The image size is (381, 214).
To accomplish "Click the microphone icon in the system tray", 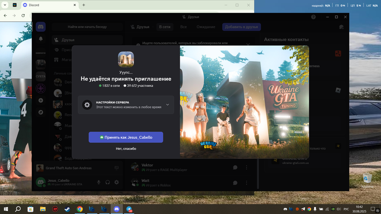I will tap(315, 209).
